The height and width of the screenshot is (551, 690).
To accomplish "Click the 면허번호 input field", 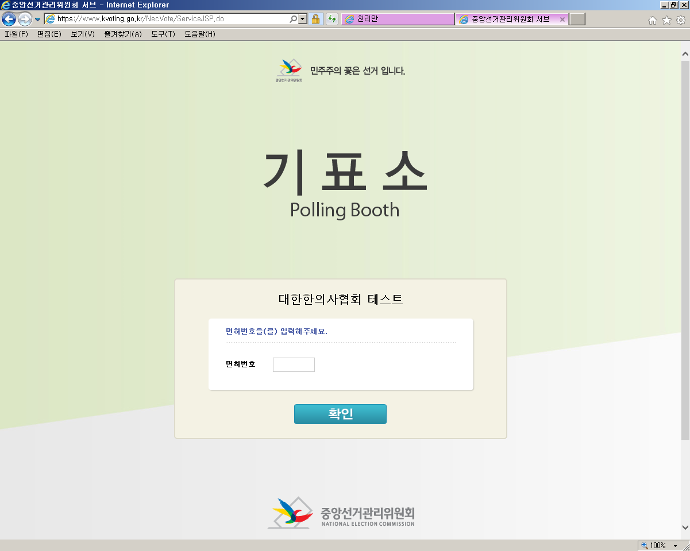I will click(x=294, y=364).
